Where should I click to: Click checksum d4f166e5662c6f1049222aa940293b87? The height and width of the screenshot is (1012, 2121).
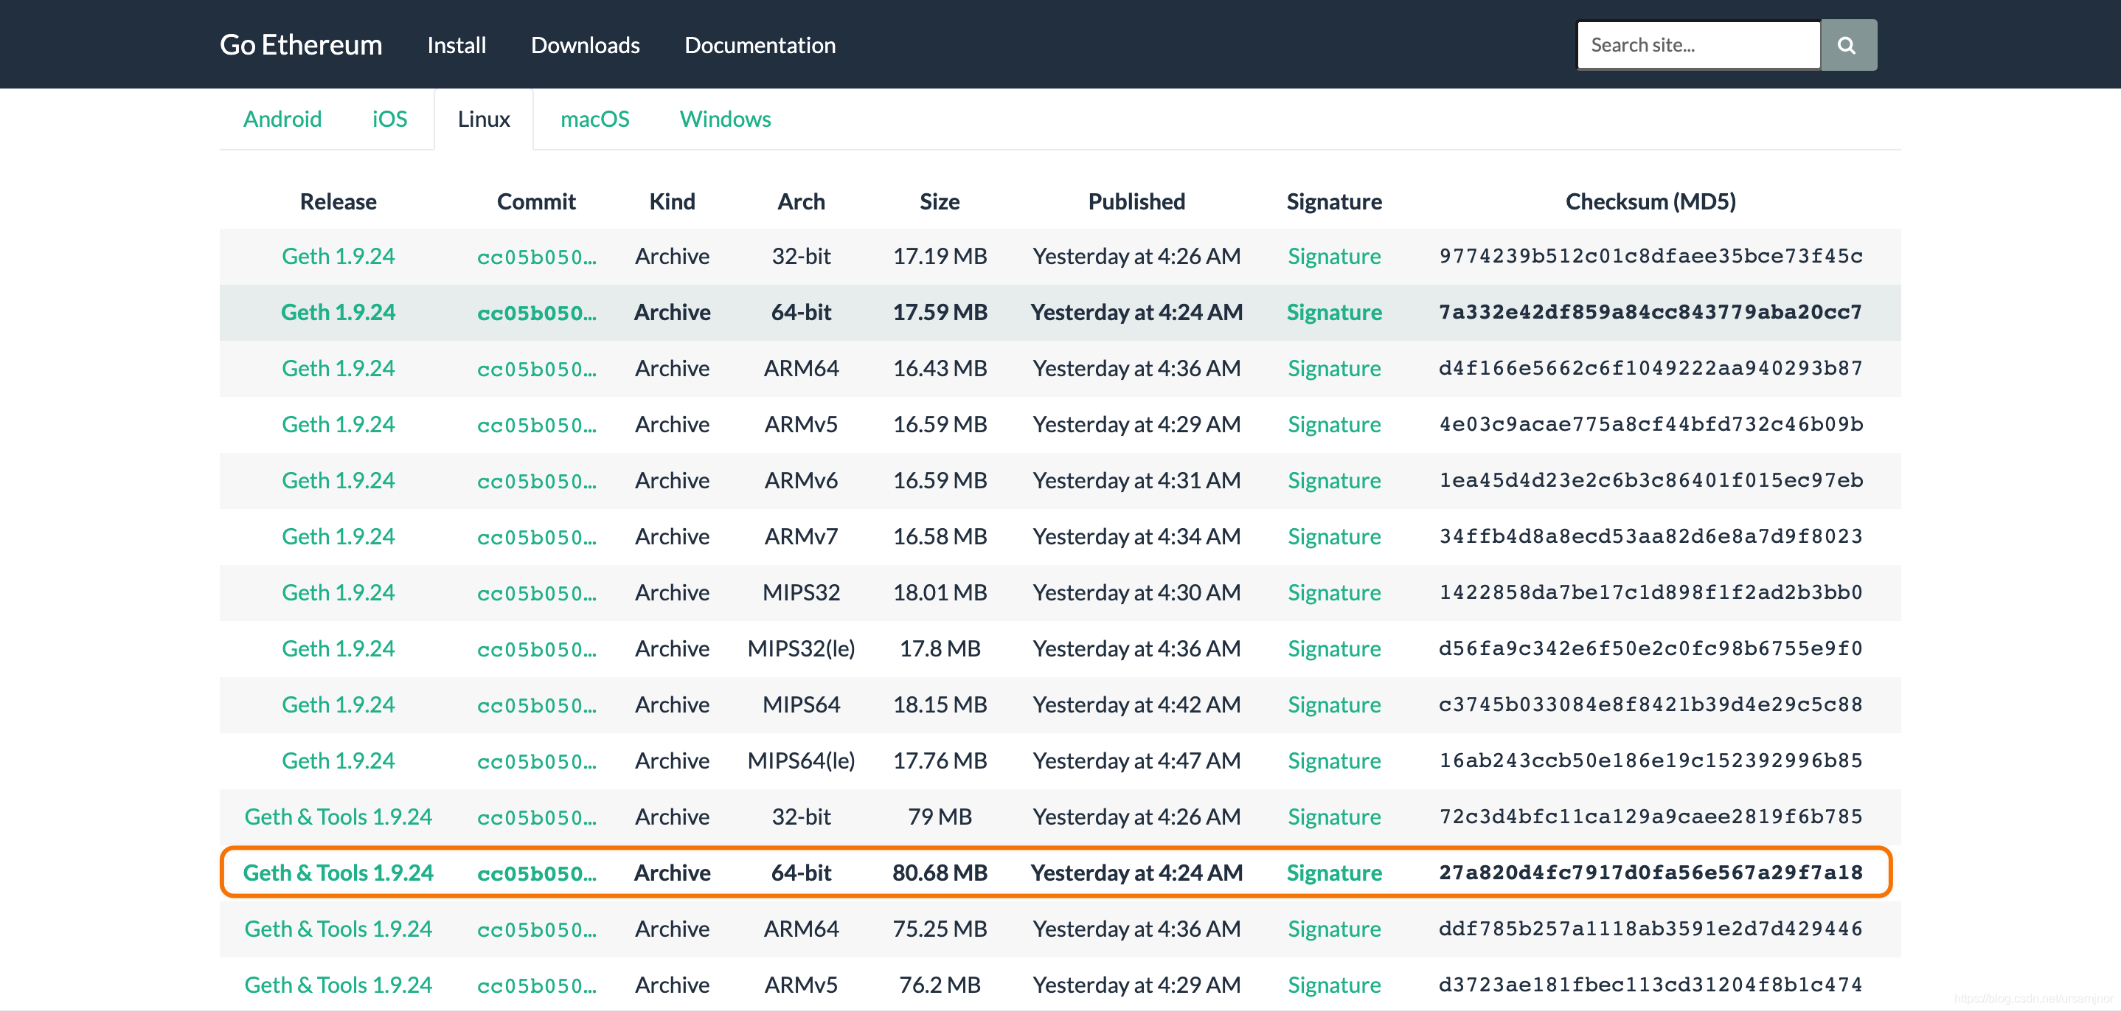(1650, 368)
